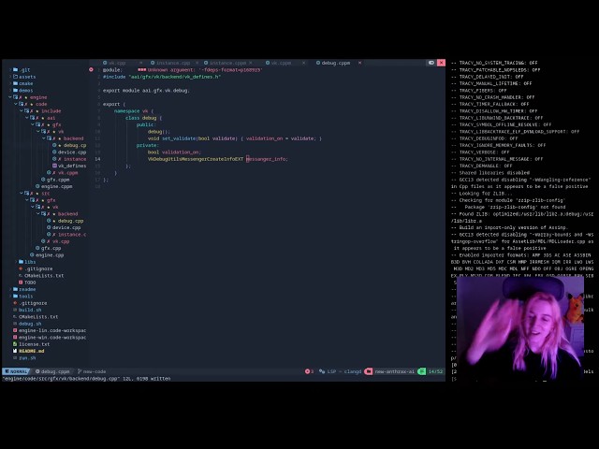Click the folder icon of the engine directory

tap(15, 97)
